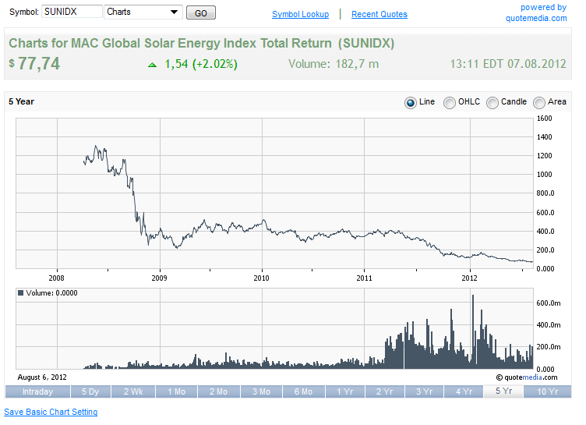
Task: Click Save Basic Chart Setting link
Action: pos(51,412)
